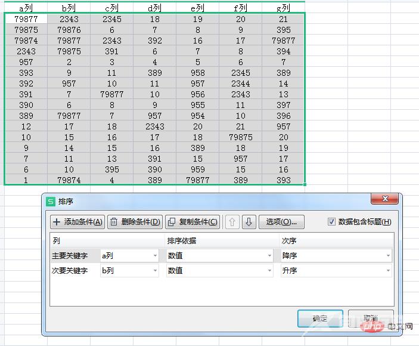Image resolution: width=419 pixels, height=346 pixels.
Task: Open the primary key column dropdown (a列)
Action: click(129, 255)
